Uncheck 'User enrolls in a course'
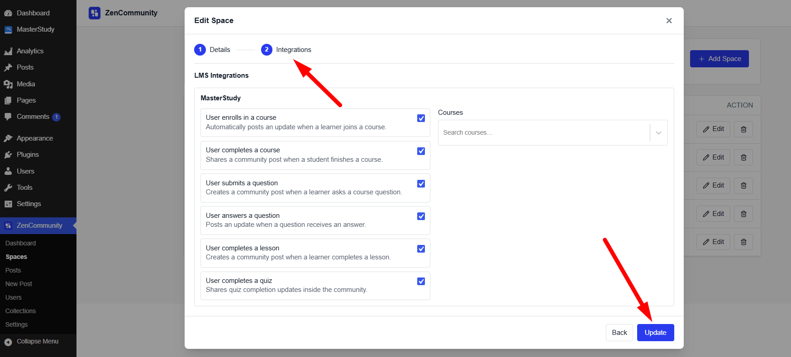791x357 pixels. [421, 118]
